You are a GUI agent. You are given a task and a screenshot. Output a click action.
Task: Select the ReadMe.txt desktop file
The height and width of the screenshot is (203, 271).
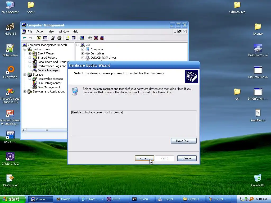point(258,116)
